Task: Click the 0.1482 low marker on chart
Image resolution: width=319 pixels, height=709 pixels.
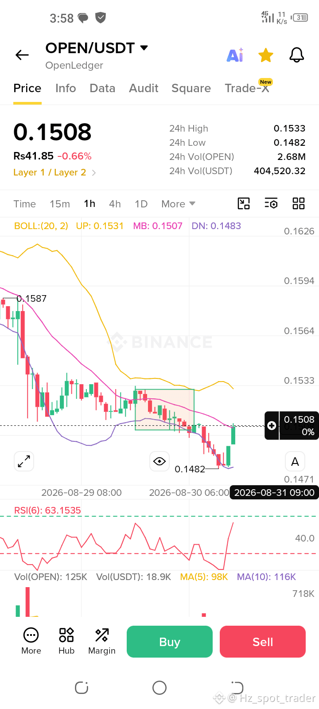Action: click(x=190, y=469)
